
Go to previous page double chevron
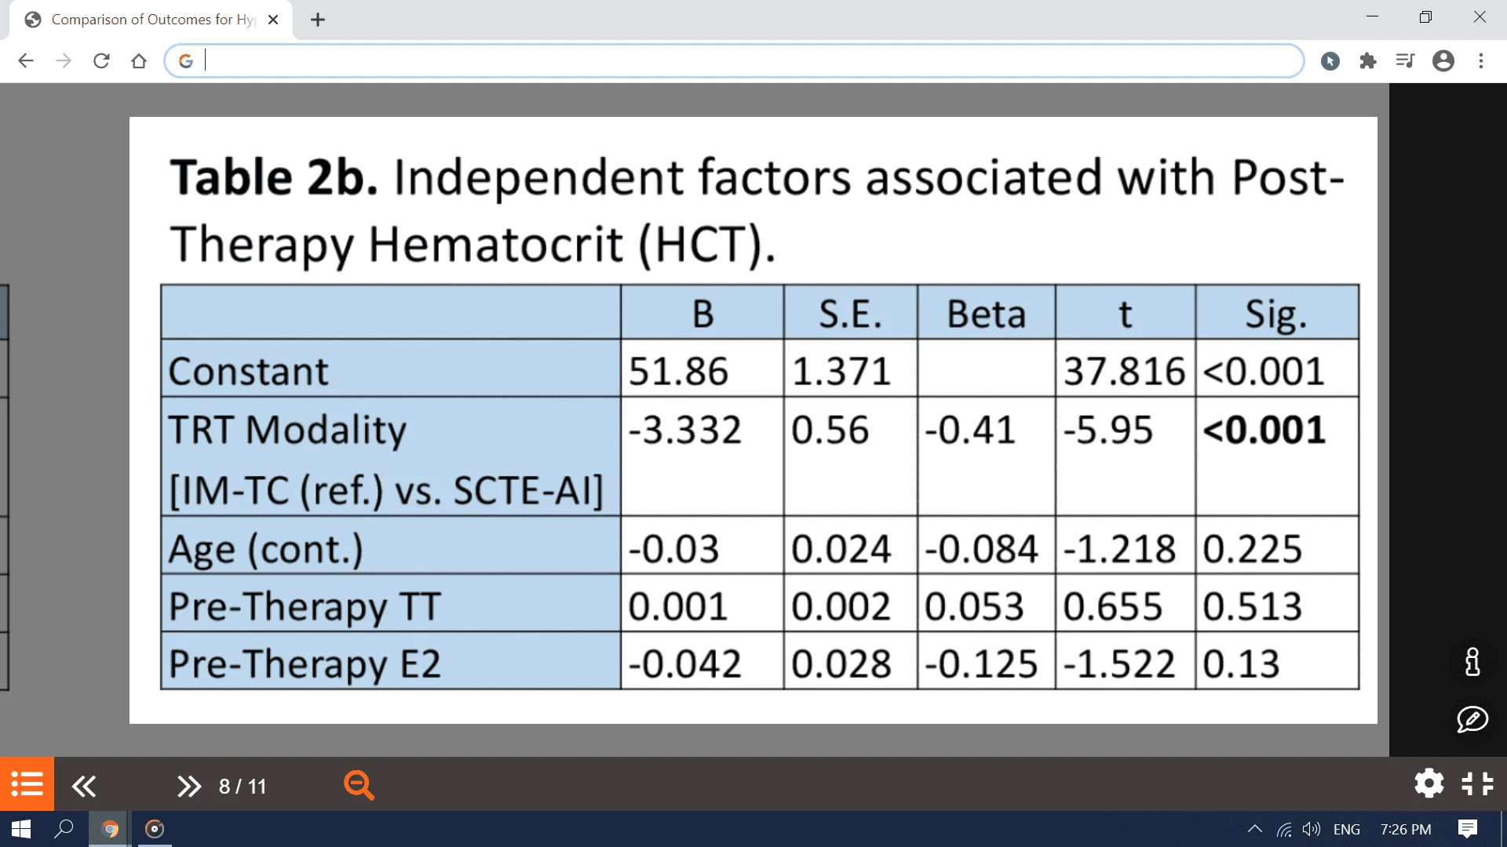(x=83, y=786)
